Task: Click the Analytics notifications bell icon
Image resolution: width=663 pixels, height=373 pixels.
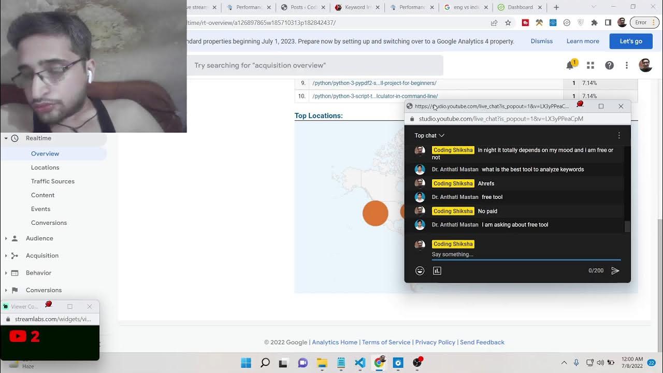Action: tap(570, 65)
